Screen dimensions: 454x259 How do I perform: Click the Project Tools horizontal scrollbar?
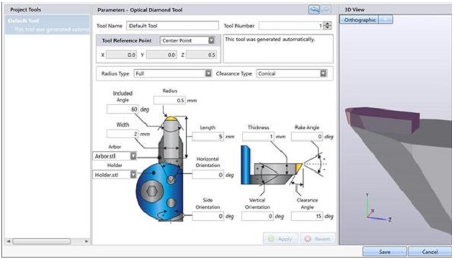[x=48, y=241]
